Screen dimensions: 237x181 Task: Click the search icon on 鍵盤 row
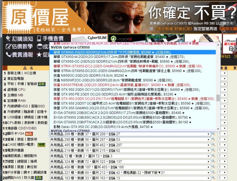(213, 161)
